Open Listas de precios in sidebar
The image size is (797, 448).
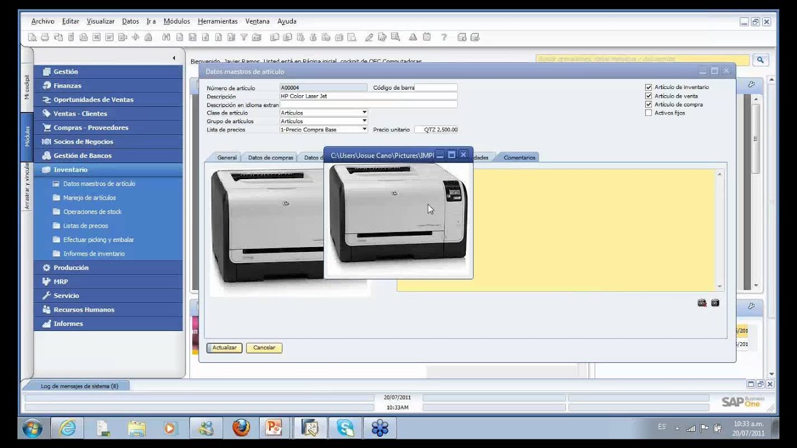pyautogui.click(x=85, y=226)
